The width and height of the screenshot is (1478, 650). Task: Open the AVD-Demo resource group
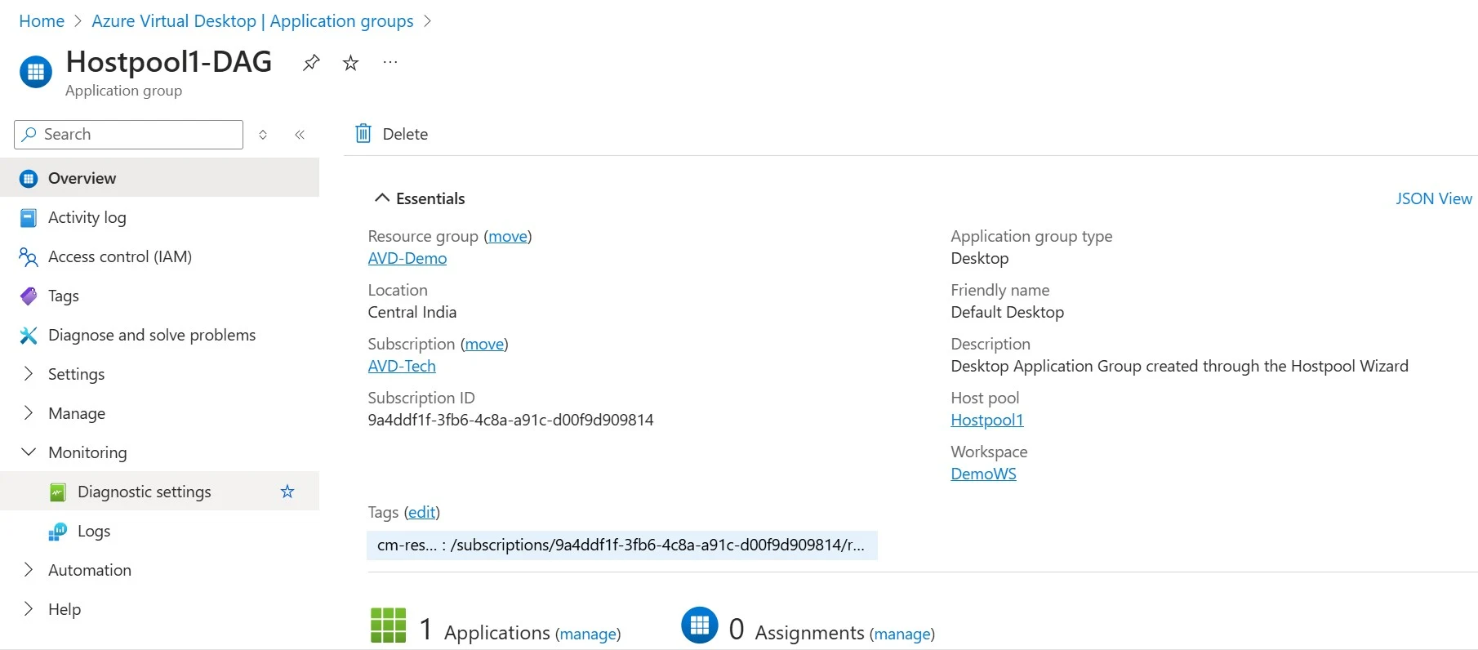(407, 258)
